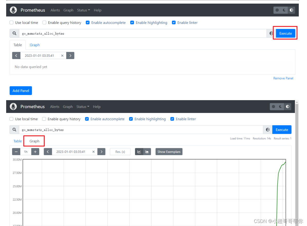307x226 pixels.
Task: Select Table tab in top panel
Action: tap(18, 45)
